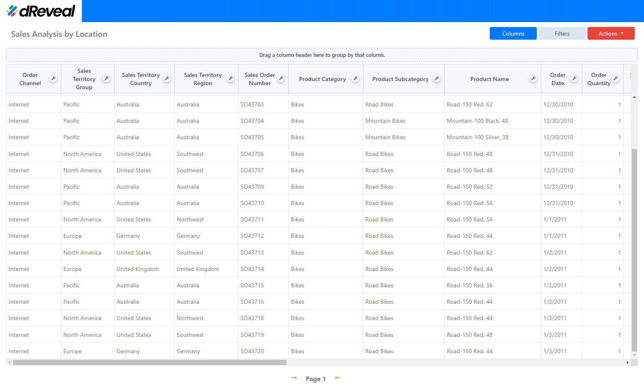Click the Order Channel column wrench icon

click(53, 79)
